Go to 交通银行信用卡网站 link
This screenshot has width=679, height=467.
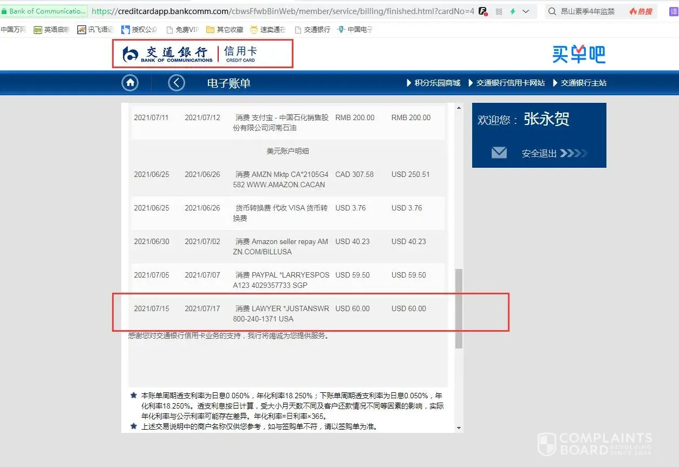tap(506, 83)
